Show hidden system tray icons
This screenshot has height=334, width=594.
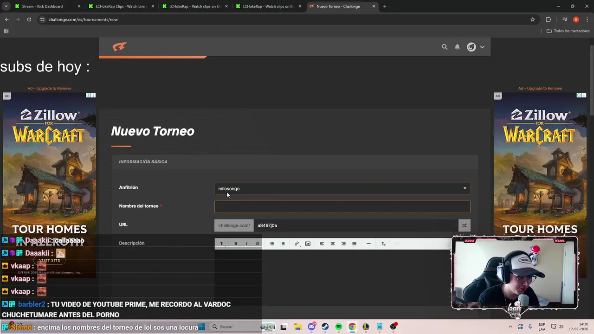[510, 327]
